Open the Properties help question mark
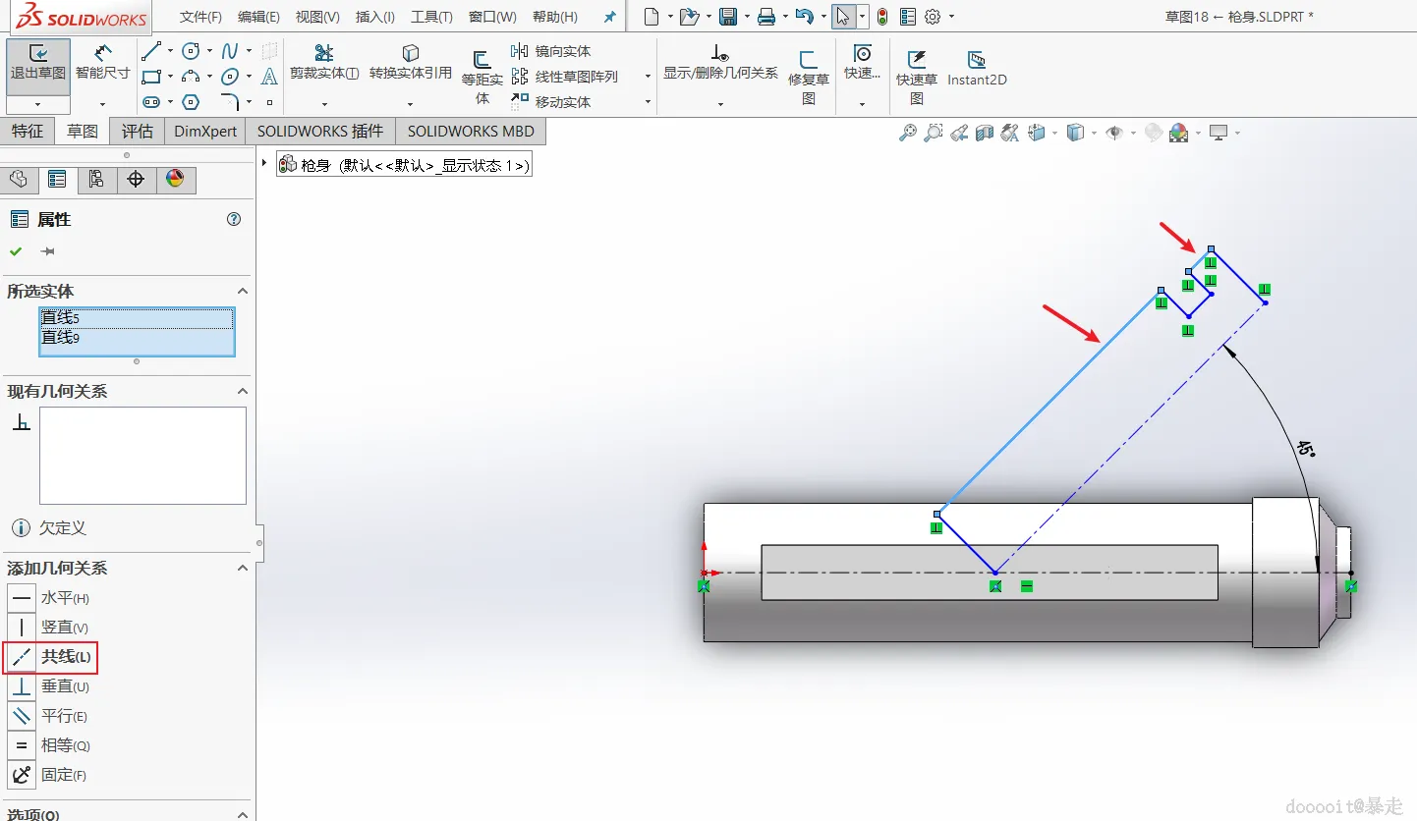The width and height of the screenshot is (1417, 821). (x=234, y=219)
